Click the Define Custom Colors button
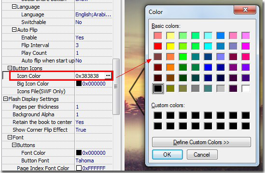 [201, 142]
